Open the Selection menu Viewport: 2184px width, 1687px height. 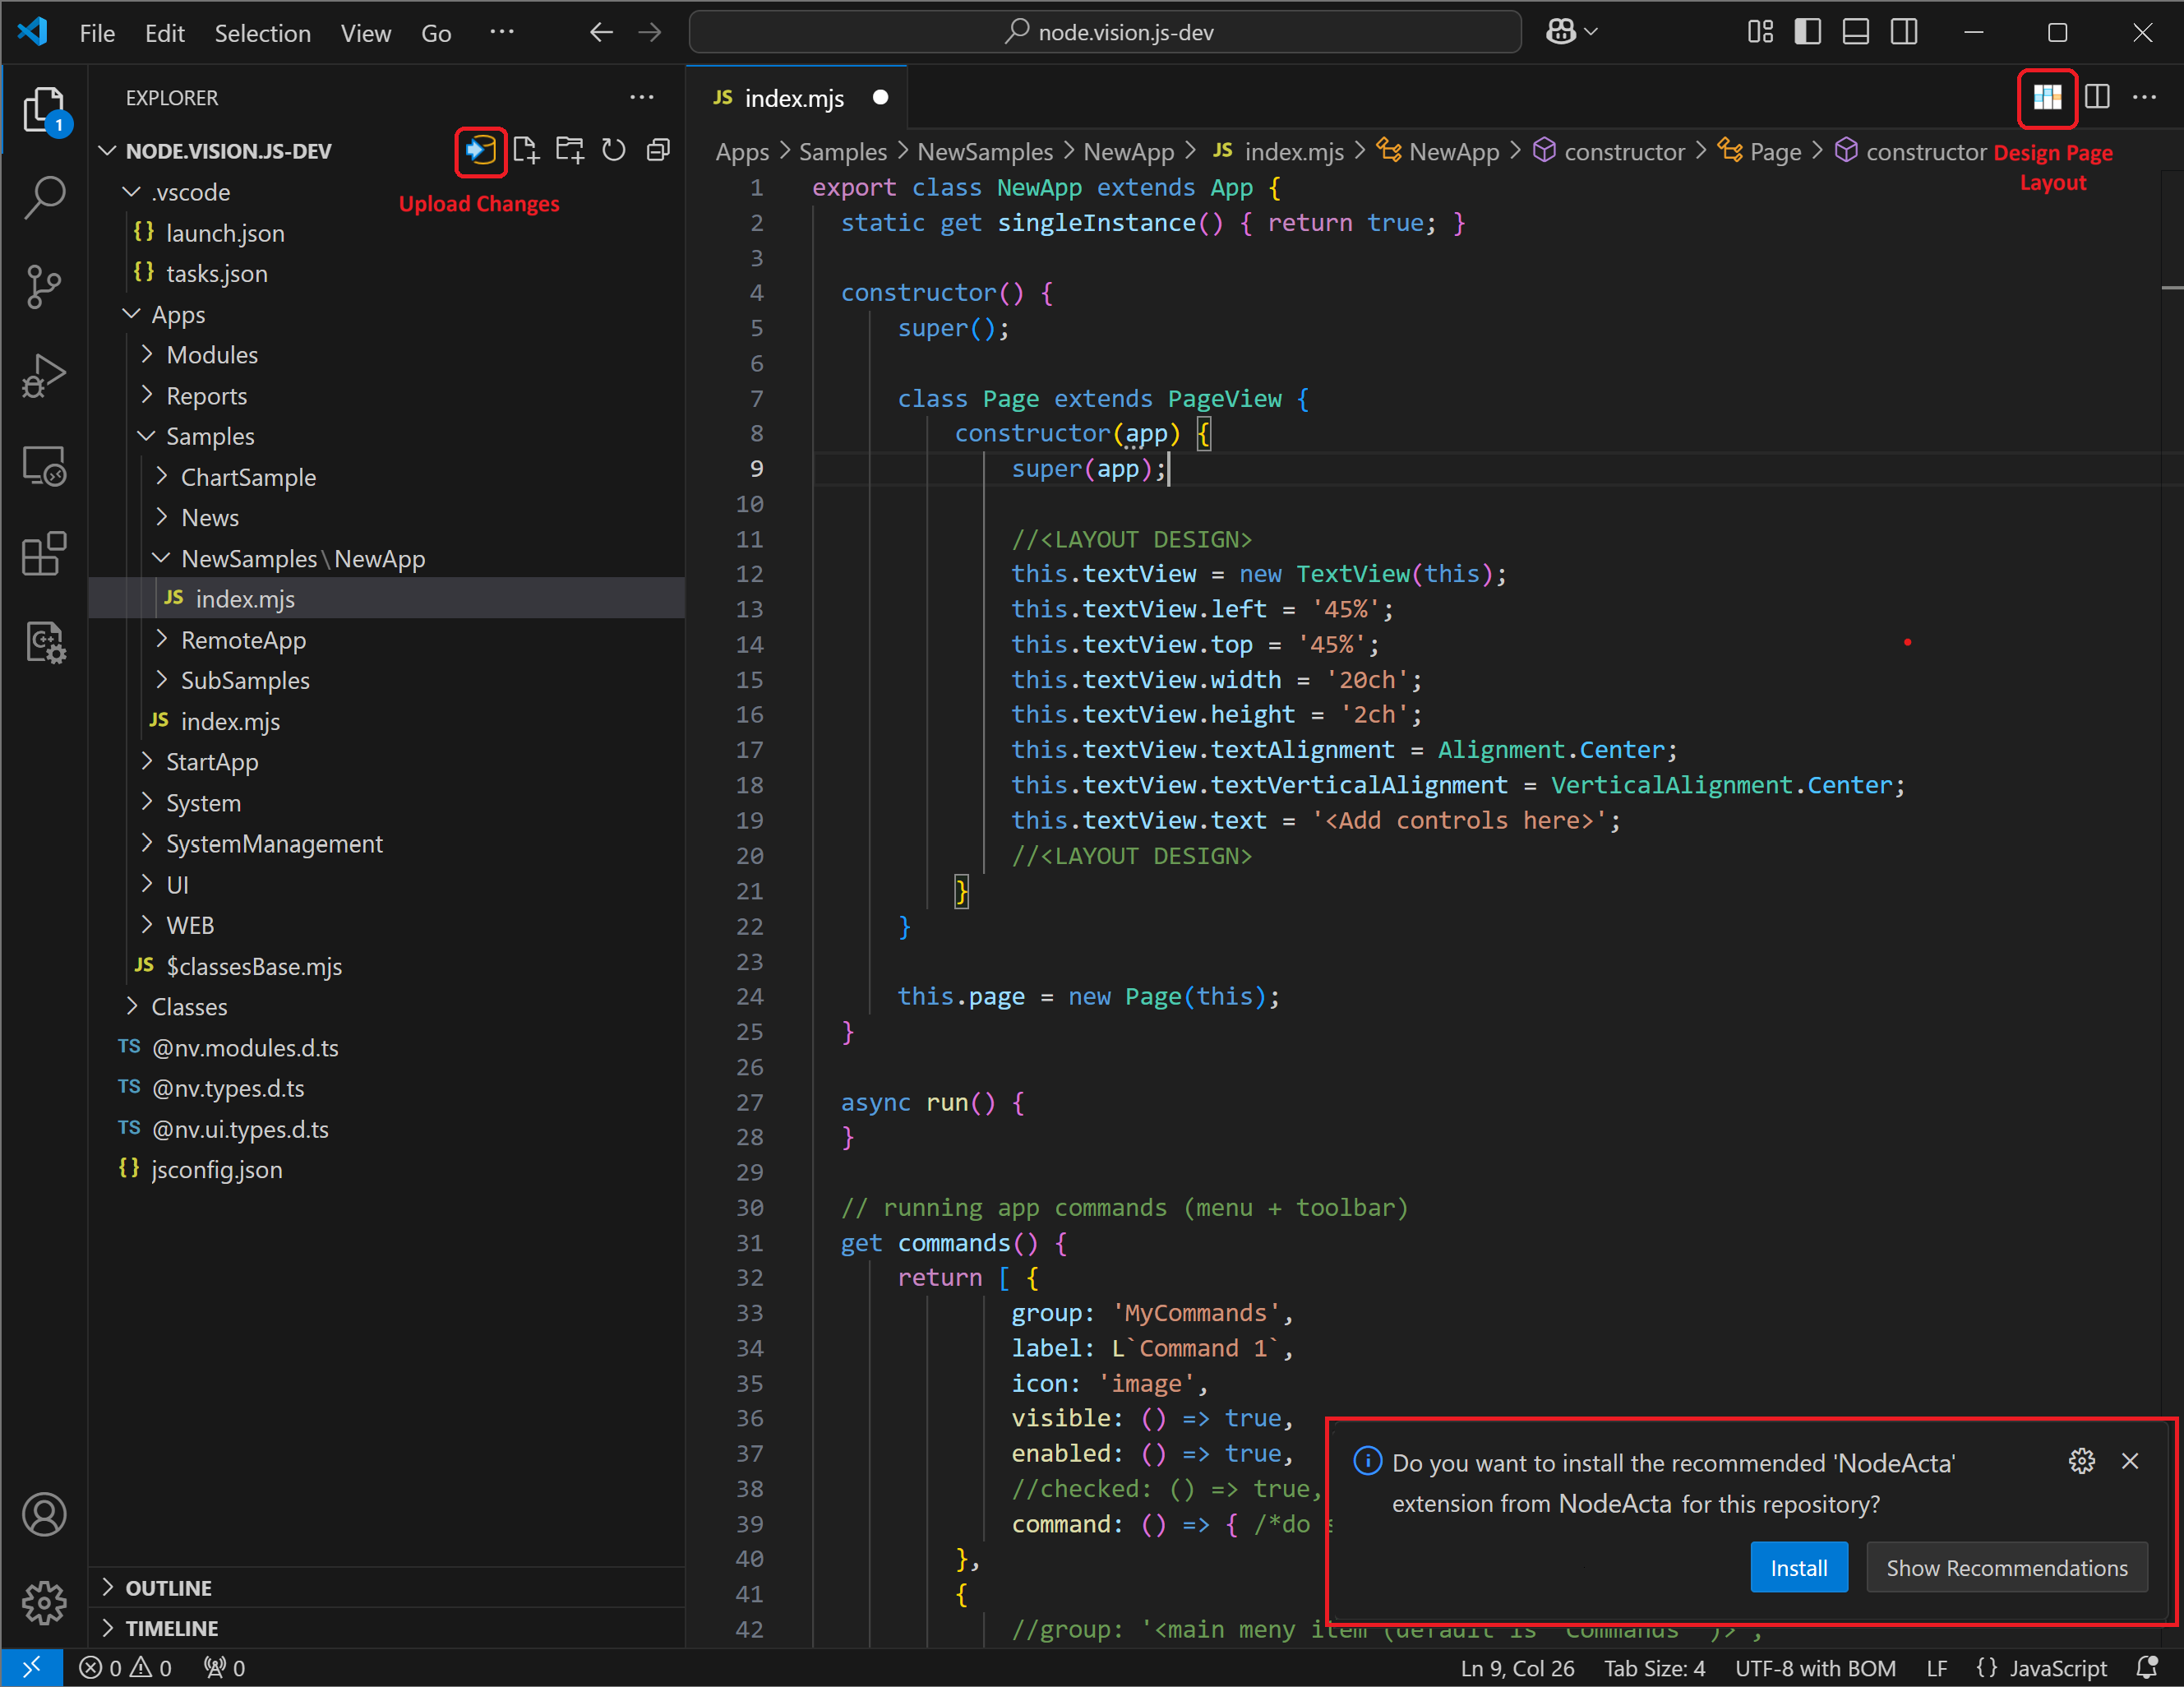[262, 33]
